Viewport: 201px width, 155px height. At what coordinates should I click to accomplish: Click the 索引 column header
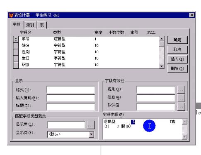tap(134, 33)
